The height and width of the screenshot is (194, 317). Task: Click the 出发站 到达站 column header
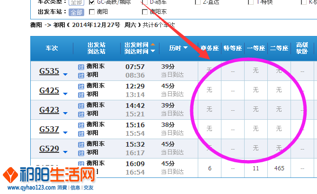pos(97,48)
